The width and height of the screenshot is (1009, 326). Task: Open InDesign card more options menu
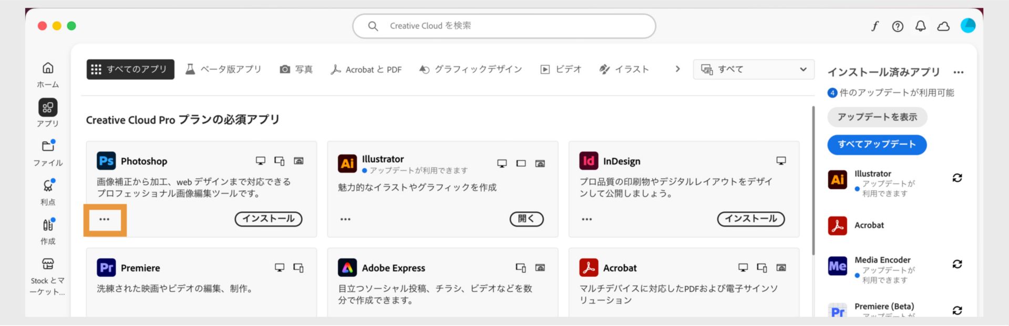pyautogui.click(x=587, y=220)
